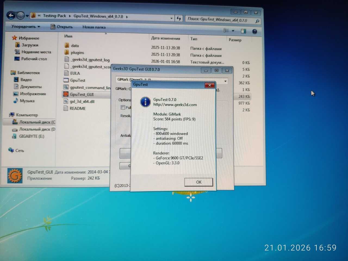Create a folder with Новая папка
The height and width of the screenshot is (261, 348).
(94, 27)
